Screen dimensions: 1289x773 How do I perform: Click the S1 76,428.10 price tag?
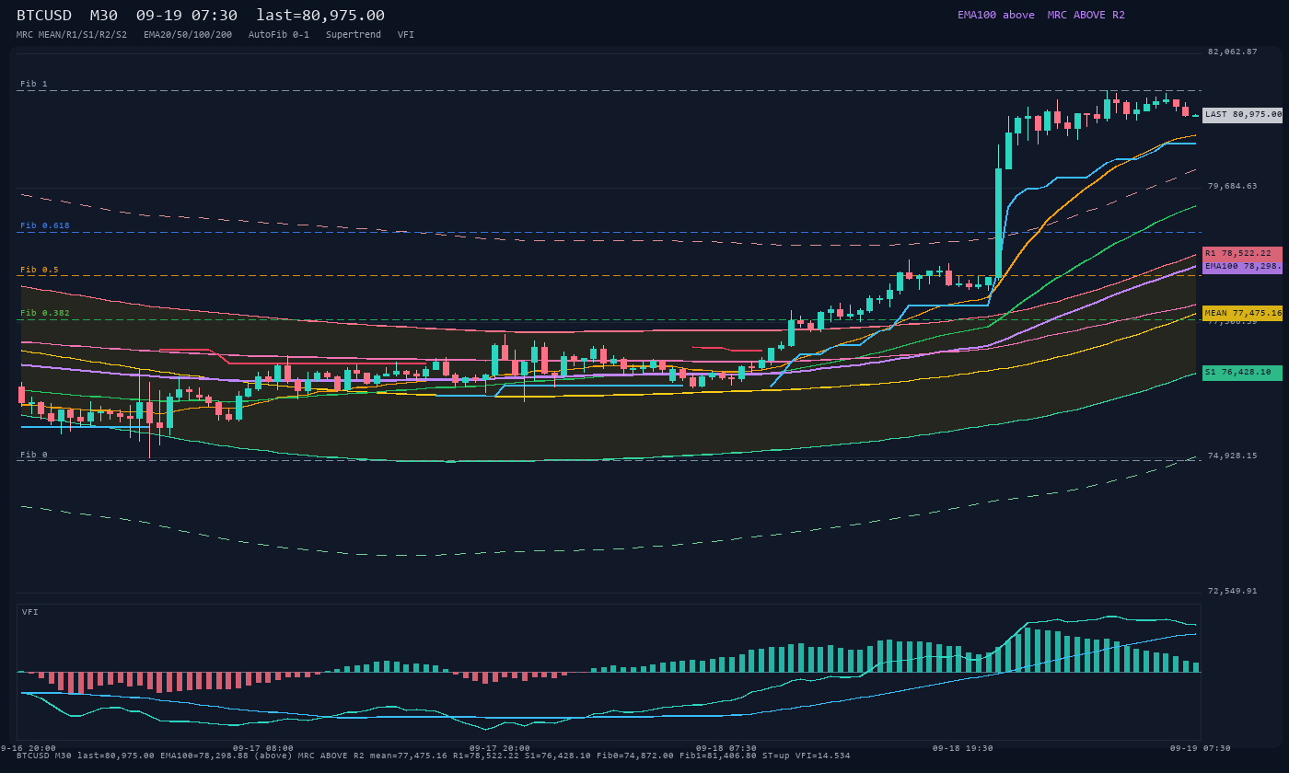(1243, 373)
